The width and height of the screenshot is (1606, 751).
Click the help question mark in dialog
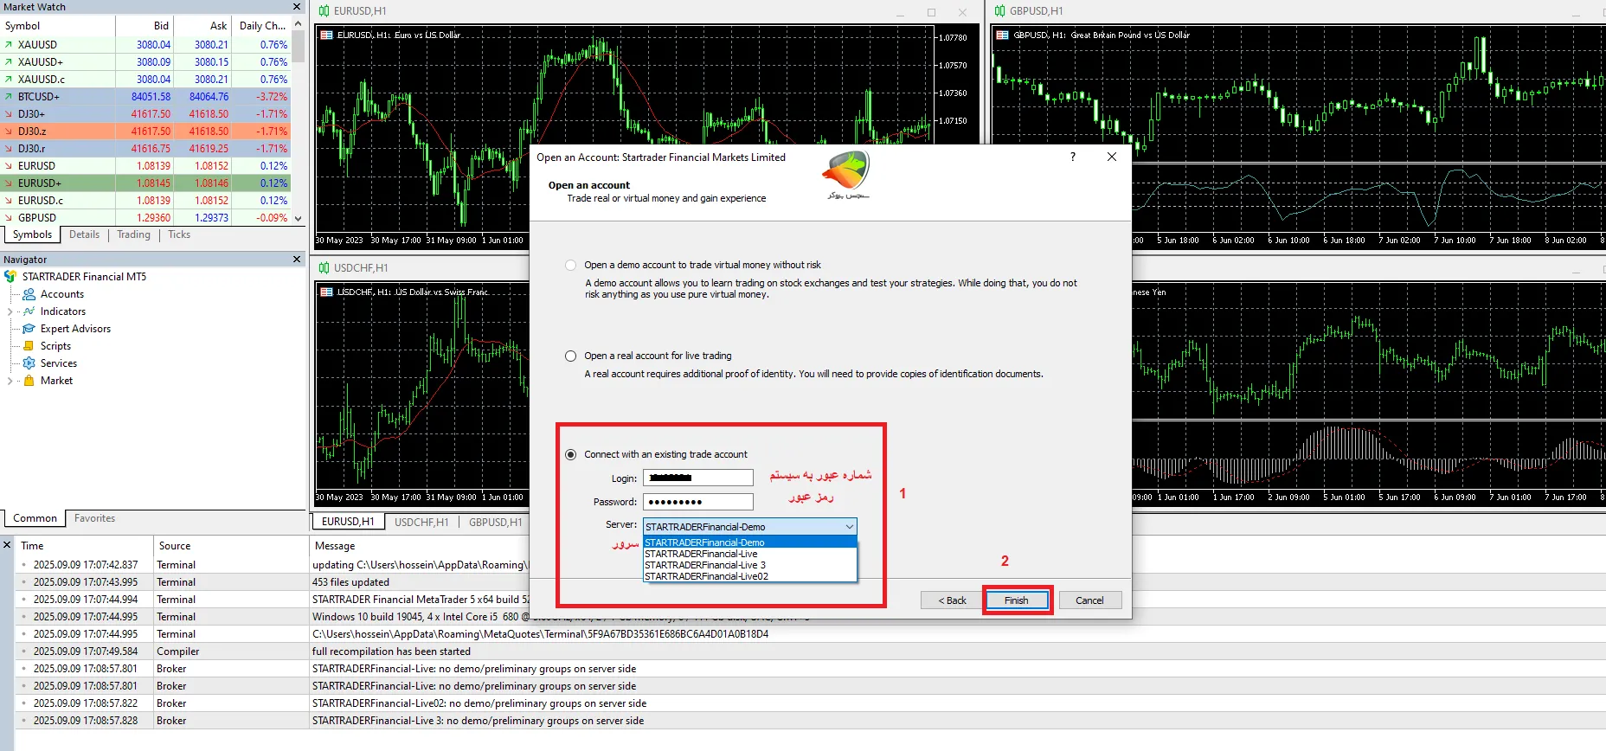pos(1073,157)
